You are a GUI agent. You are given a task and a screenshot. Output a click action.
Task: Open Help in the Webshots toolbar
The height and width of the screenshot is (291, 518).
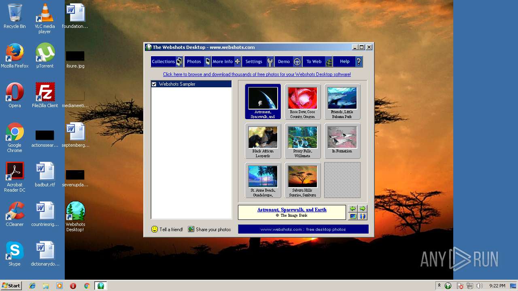pos(348,61)
